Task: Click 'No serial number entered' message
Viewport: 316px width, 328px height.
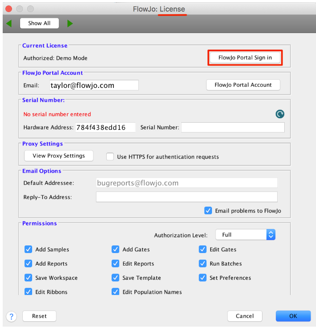Action: (x=57, y=114)
